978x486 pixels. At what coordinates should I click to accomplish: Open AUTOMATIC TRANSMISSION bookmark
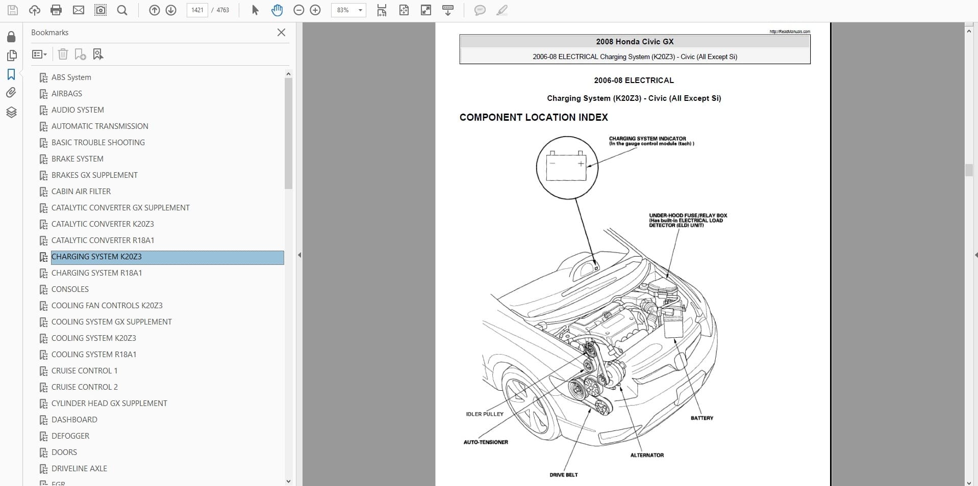coord(99,126)
